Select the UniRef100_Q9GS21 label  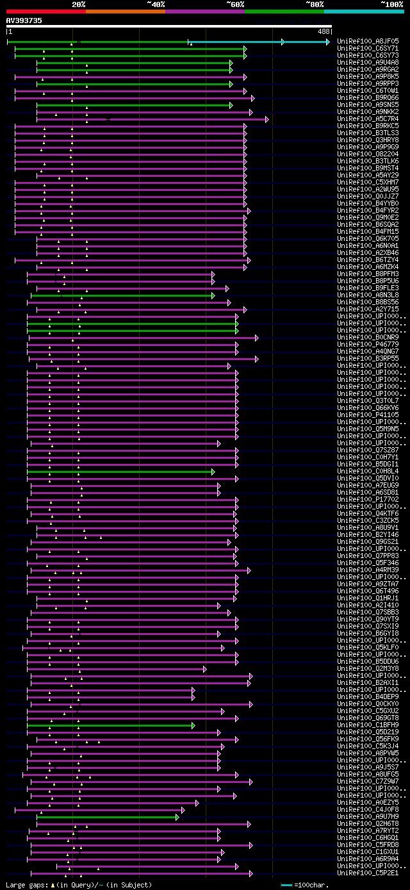368,542
